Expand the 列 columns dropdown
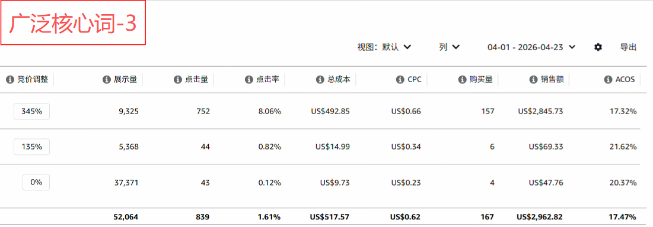653x227 pixels. 450,47
